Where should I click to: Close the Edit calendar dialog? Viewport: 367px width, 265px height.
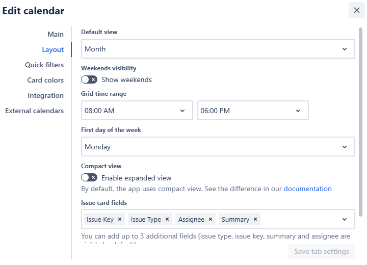357,10
